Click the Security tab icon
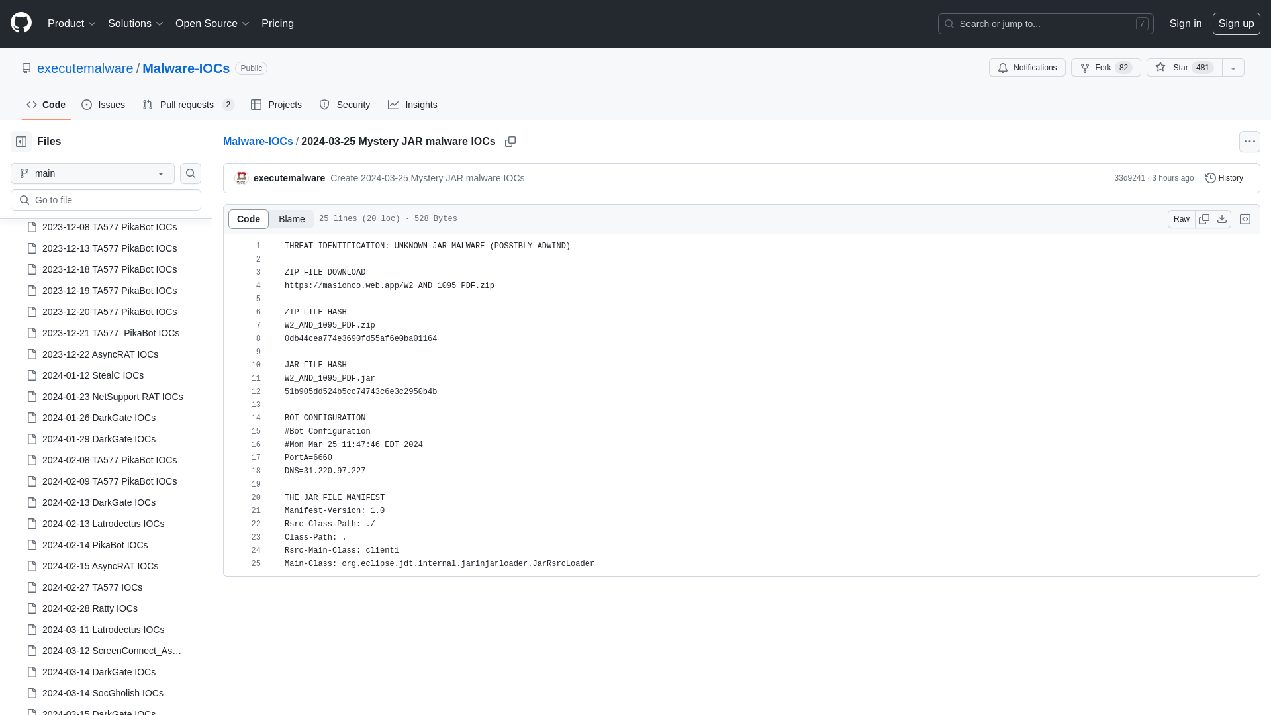The image size is (1271, 715). click(x=325, y=104)
